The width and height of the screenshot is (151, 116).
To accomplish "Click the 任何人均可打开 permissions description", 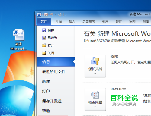I will click(131, 62).
